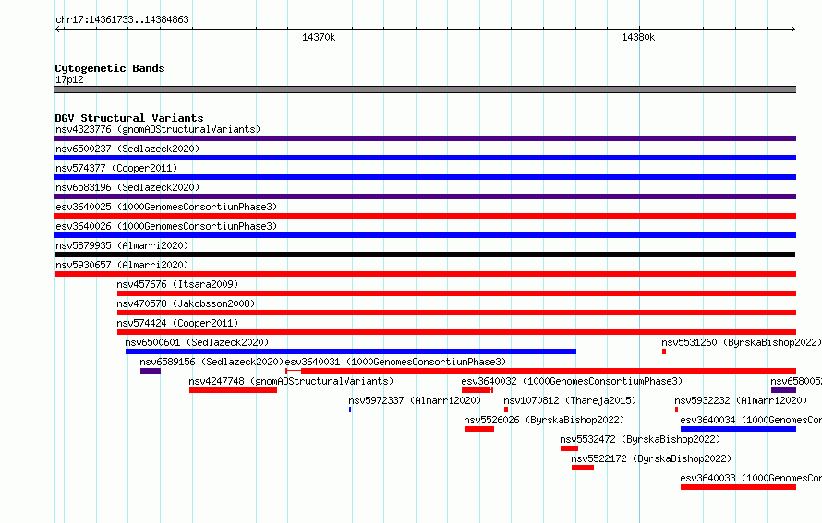Click nsv457676 (Itsara2009) variant label
The image size is (822, 523).
tap(177, 284)
